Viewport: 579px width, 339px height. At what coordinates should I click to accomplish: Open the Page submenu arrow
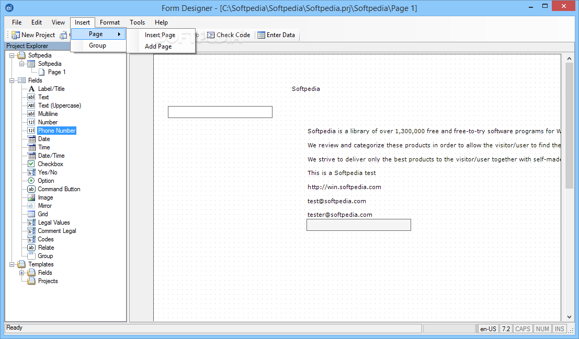pyautogui.click(x=119, y=34)
